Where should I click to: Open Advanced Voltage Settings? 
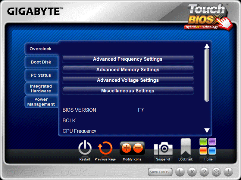click(x=128, y=80)
